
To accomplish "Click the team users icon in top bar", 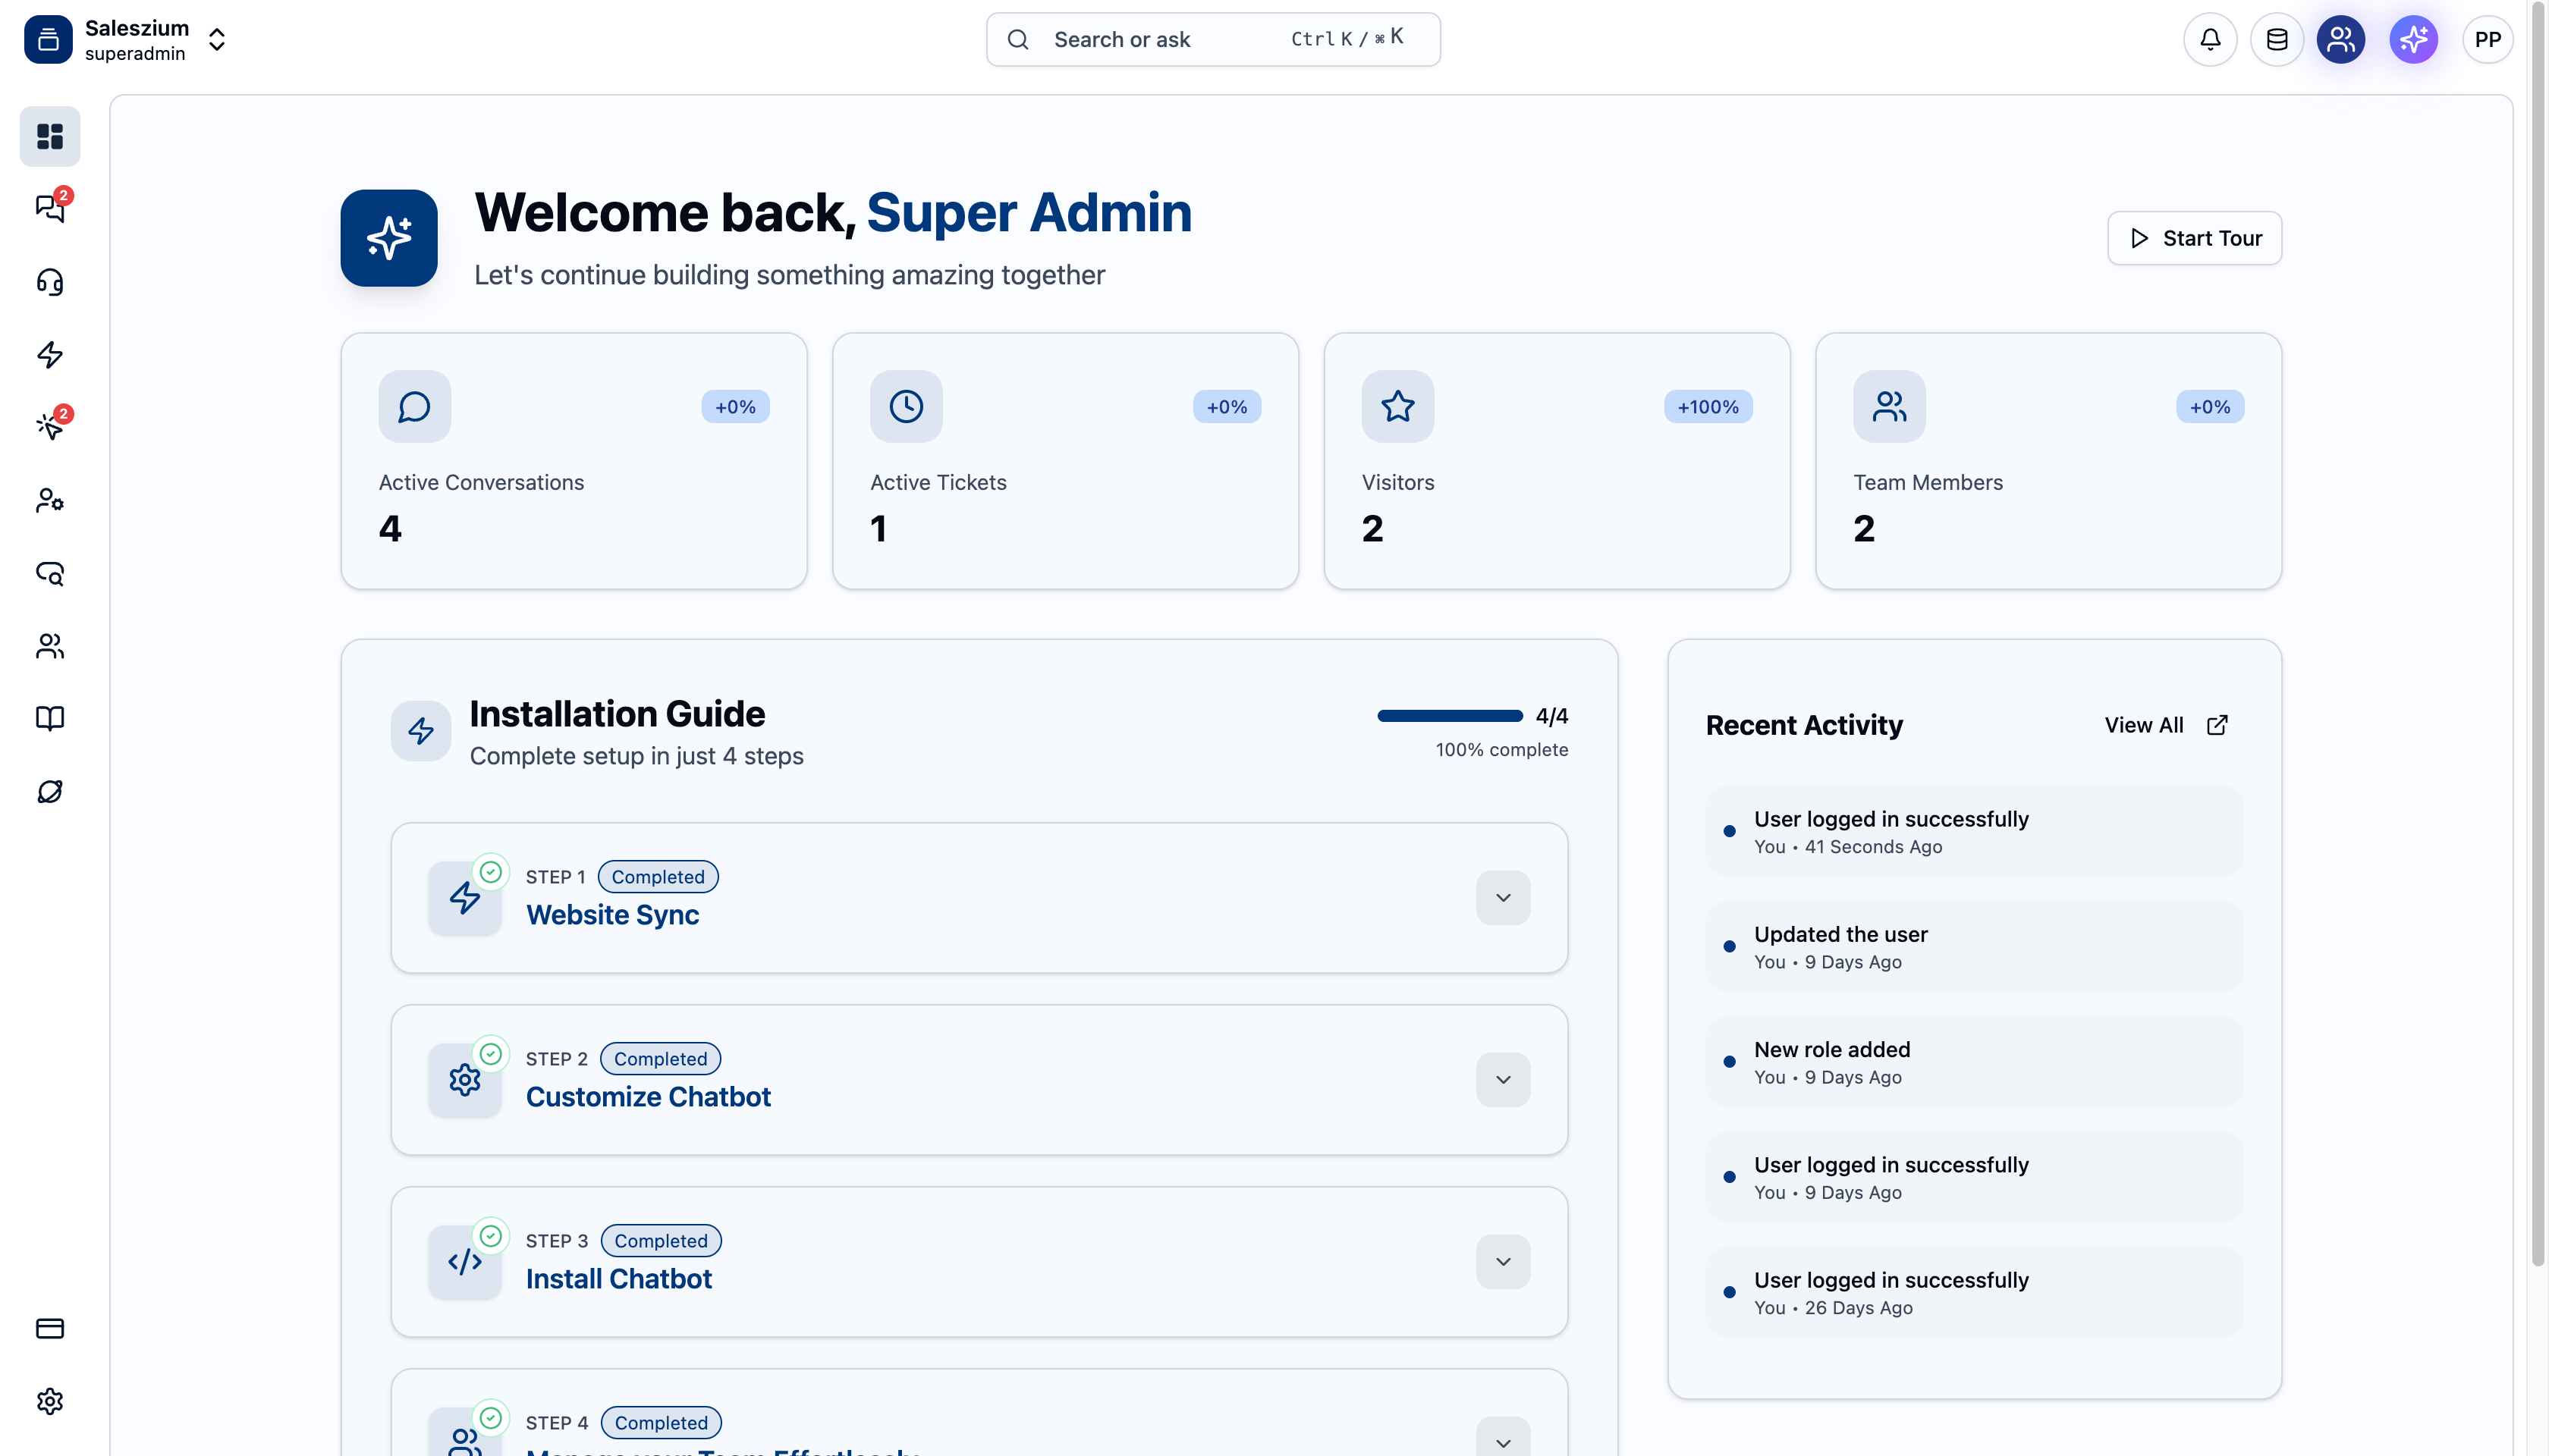I will pyautogui.click(x=2341, y=40).
